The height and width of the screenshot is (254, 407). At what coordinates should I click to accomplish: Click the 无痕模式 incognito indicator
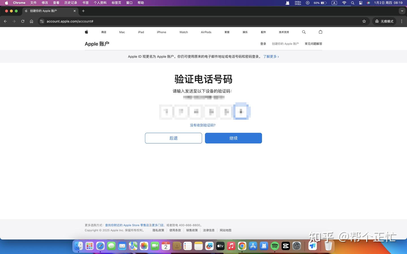384,21
